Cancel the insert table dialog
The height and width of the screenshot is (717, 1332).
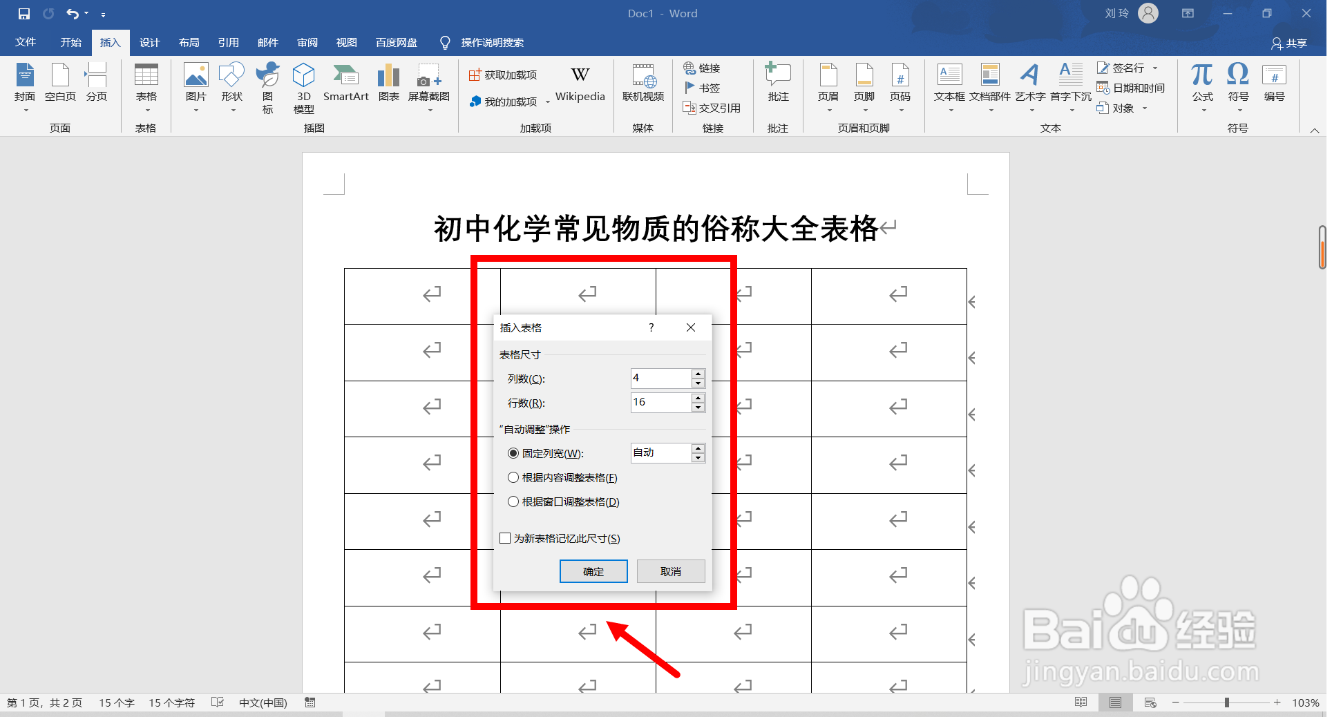tap(670, 571)
